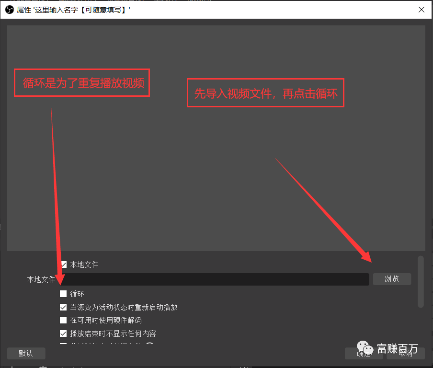Close the properties dialog with X
Image resolution: width=433 pixels, height=368 pixels.
[x=422, y=10]
